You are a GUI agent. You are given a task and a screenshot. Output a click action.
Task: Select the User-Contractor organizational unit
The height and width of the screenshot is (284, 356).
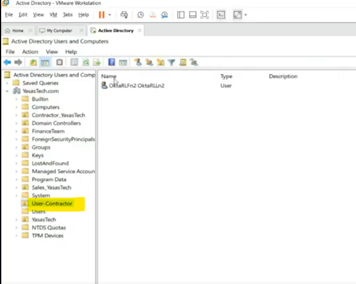pyautogui.click(x=52, y=203)
